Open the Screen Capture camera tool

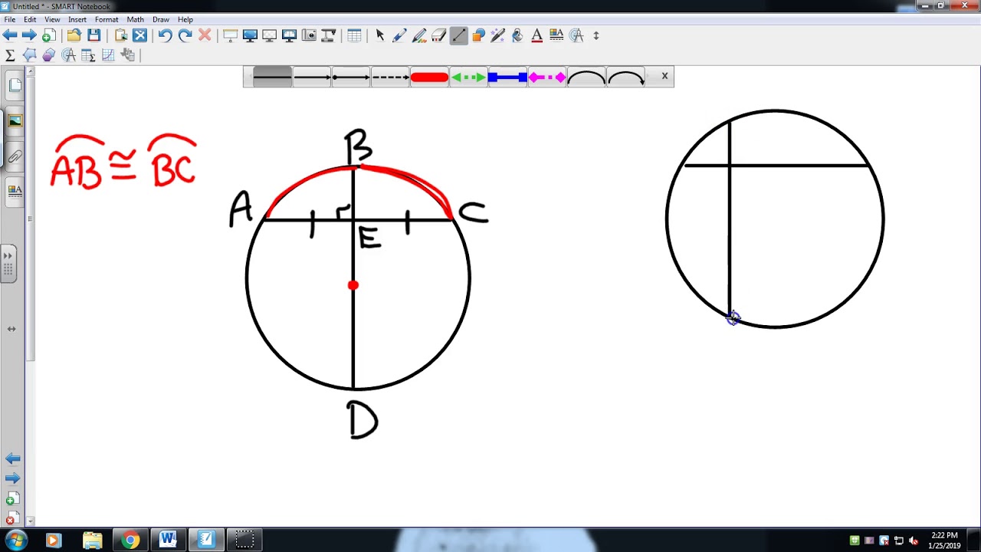point(309,35)
